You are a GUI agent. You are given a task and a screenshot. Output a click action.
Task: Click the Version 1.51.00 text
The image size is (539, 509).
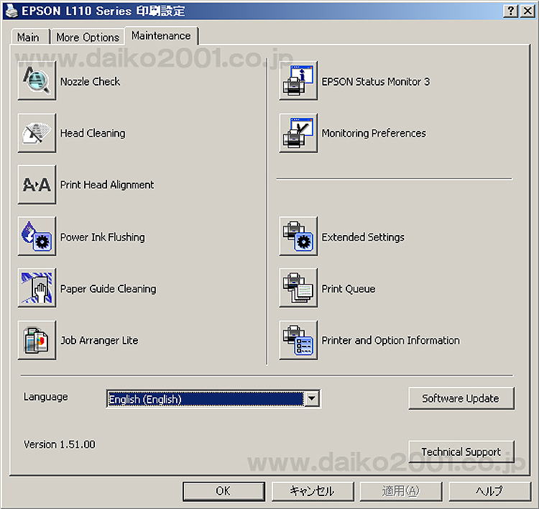[60, 444]
